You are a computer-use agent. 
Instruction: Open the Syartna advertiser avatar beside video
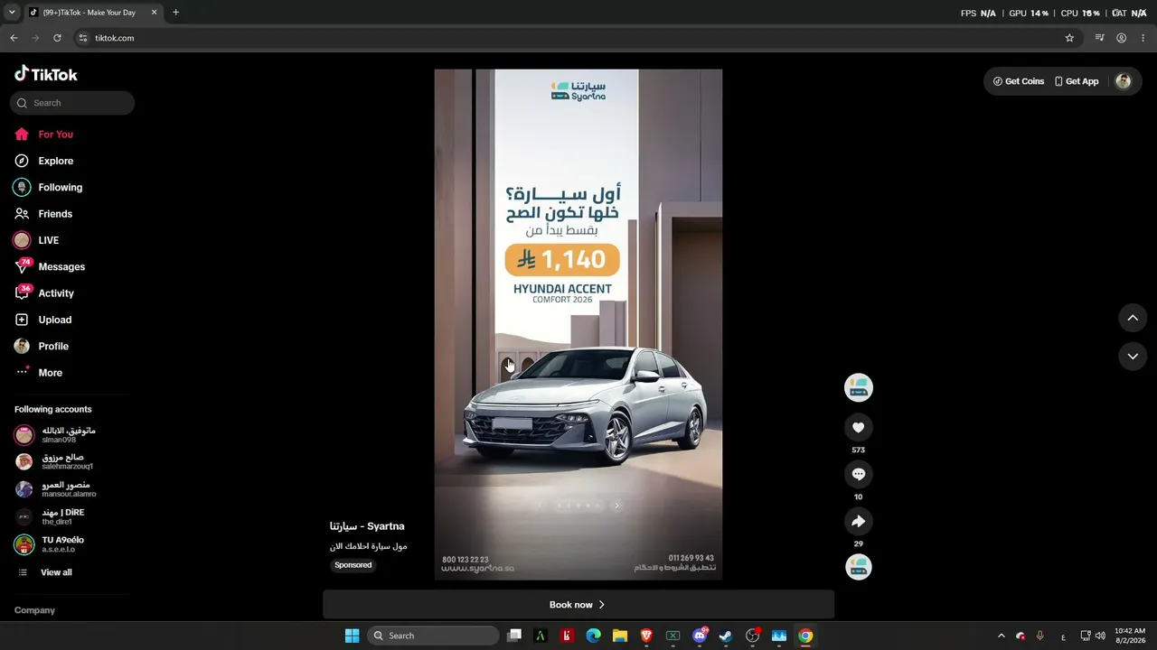[859, 387]
